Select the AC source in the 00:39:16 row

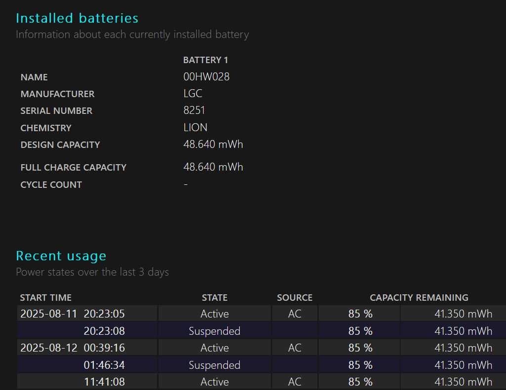click(295, 348)
